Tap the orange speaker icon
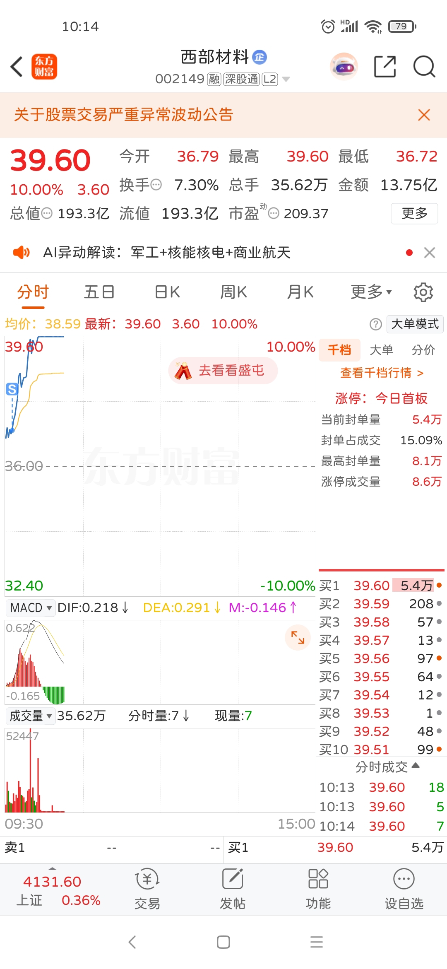Screen dimensions: 447x969 tap(21, 252)
